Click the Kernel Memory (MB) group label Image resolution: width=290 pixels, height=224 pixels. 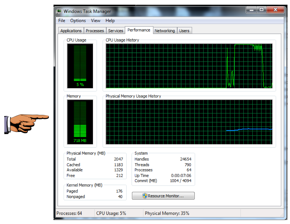click(x=84, y=185)
